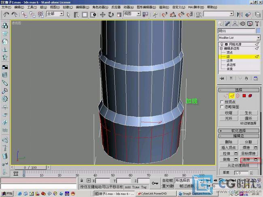Click the 光环 ring button

[229, 118]
